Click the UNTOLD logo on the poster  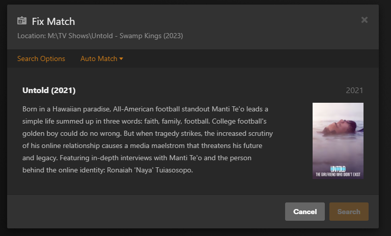click(338, 168)
